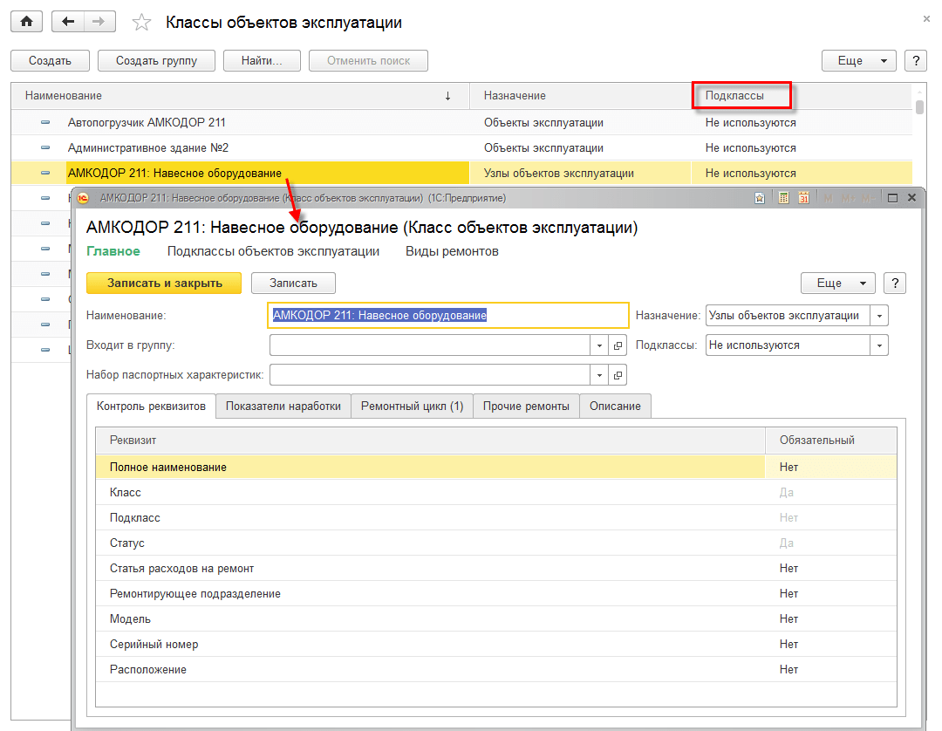Click into the Наименование text field
942x731 pixels.
[x=448, y=316]
